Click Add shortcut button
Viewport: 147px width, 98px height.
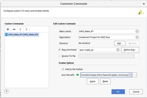120,43
